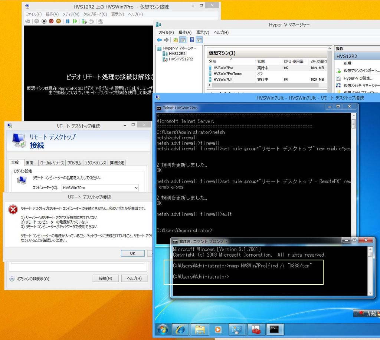The height and width of the screenshot is (340, 380).
Task: Open クリップボード(C) menu in VM connection window
Action: coord(95,14)
